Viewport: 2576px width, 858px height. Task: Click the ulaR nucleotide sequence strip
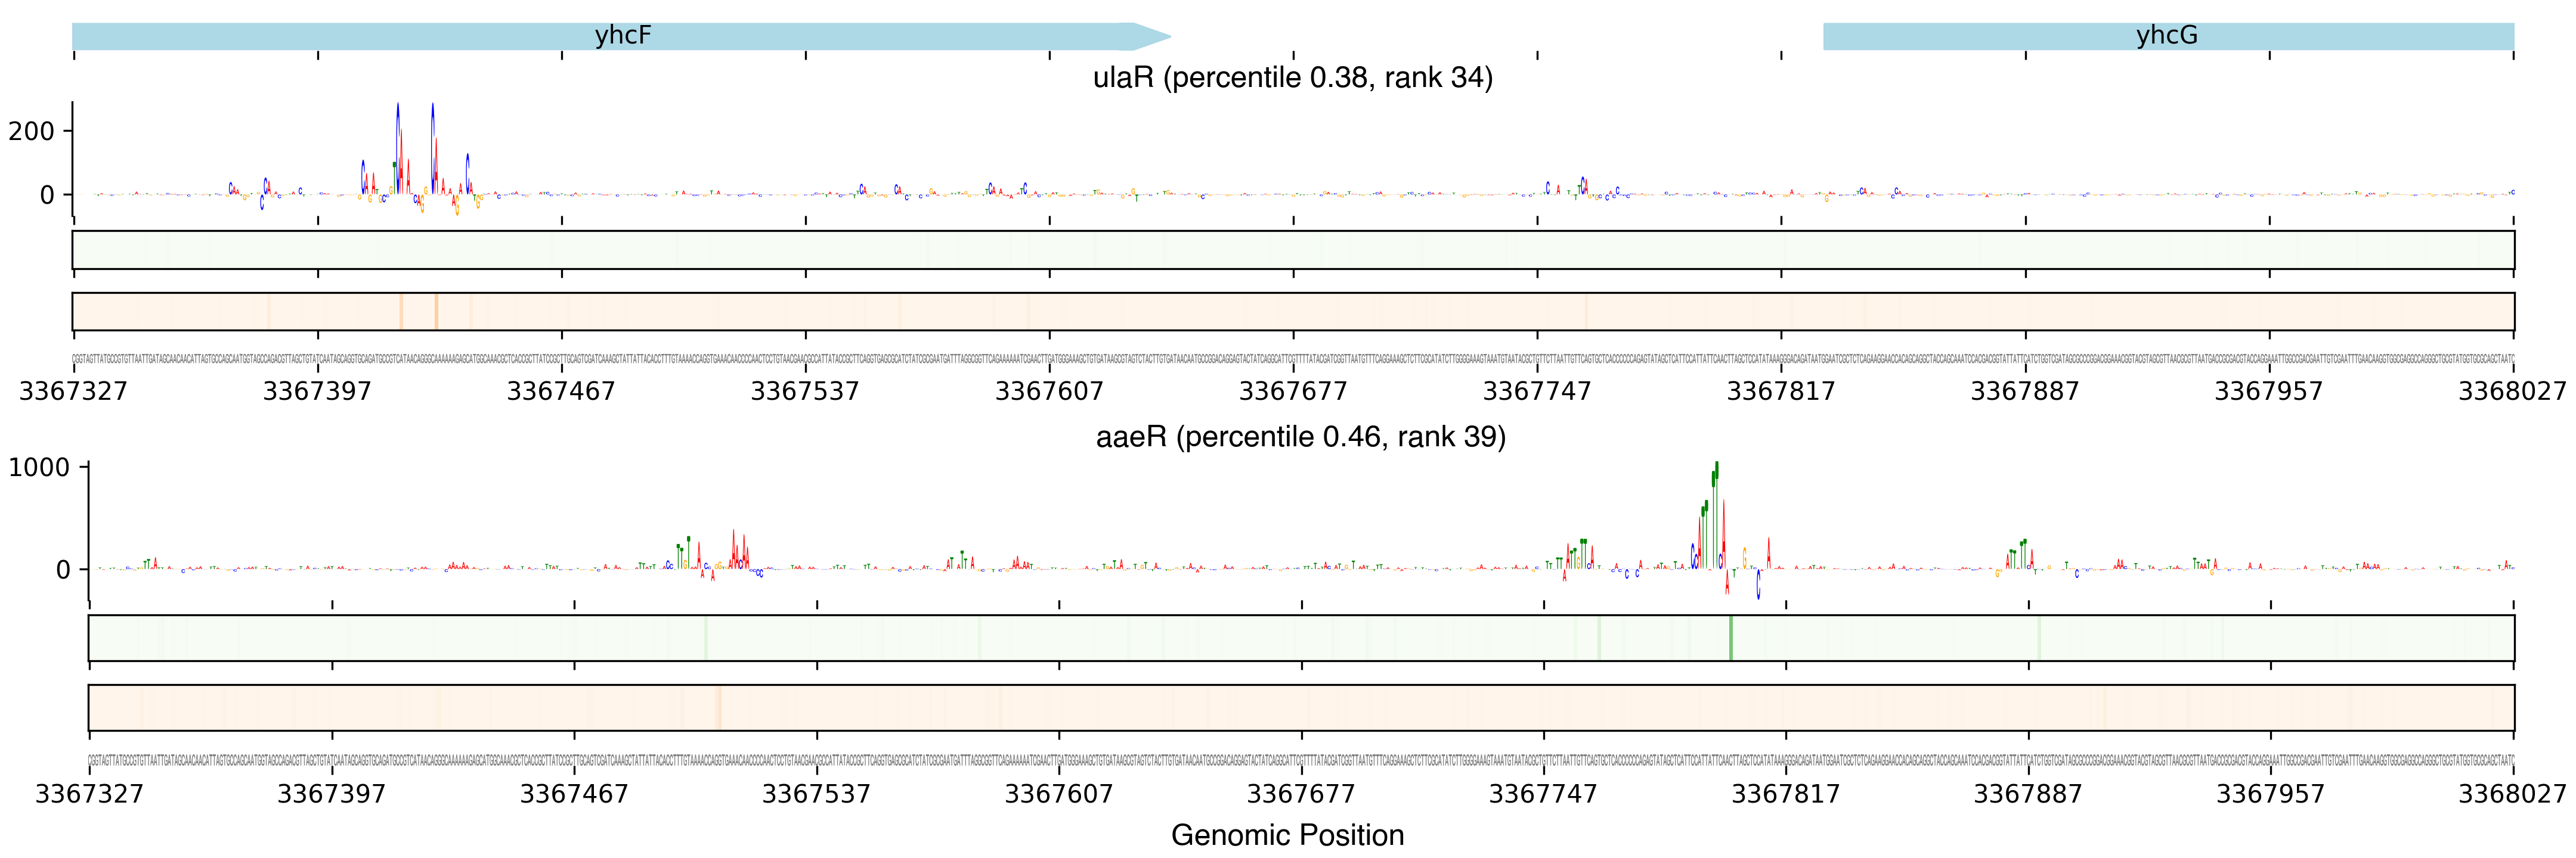tap(1292, 359)
